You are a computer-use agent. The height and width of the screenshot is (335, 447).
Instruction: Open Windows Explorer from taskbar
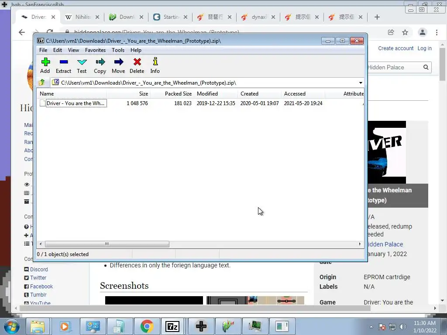point(38,326)
